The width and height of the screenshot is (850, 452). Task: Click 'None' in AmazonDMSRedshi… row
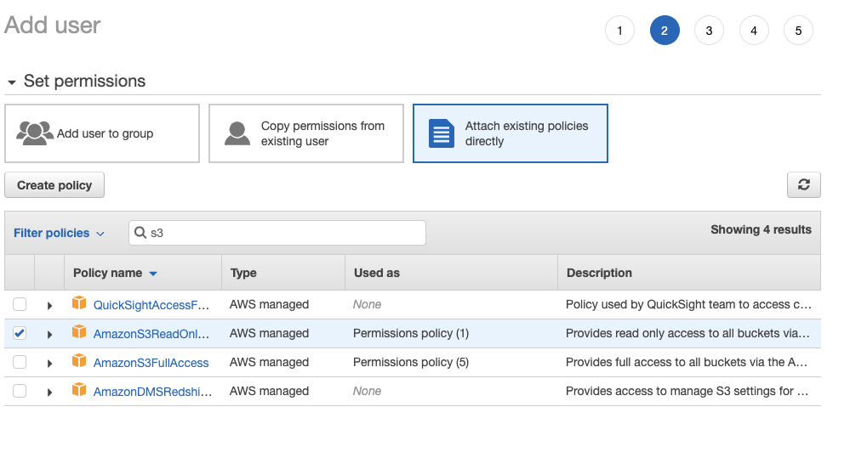367,391
